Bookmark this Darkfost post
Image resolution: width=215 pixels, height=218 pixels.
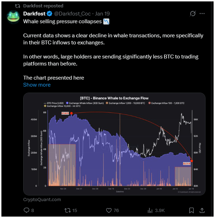coord(191,210)
